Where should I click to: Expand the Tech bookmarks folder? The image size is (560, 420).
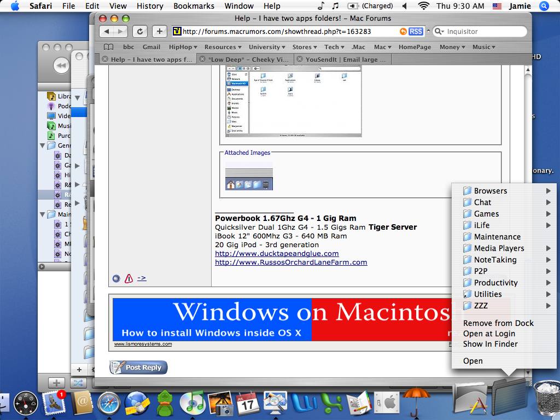click(x=334, y=47)
